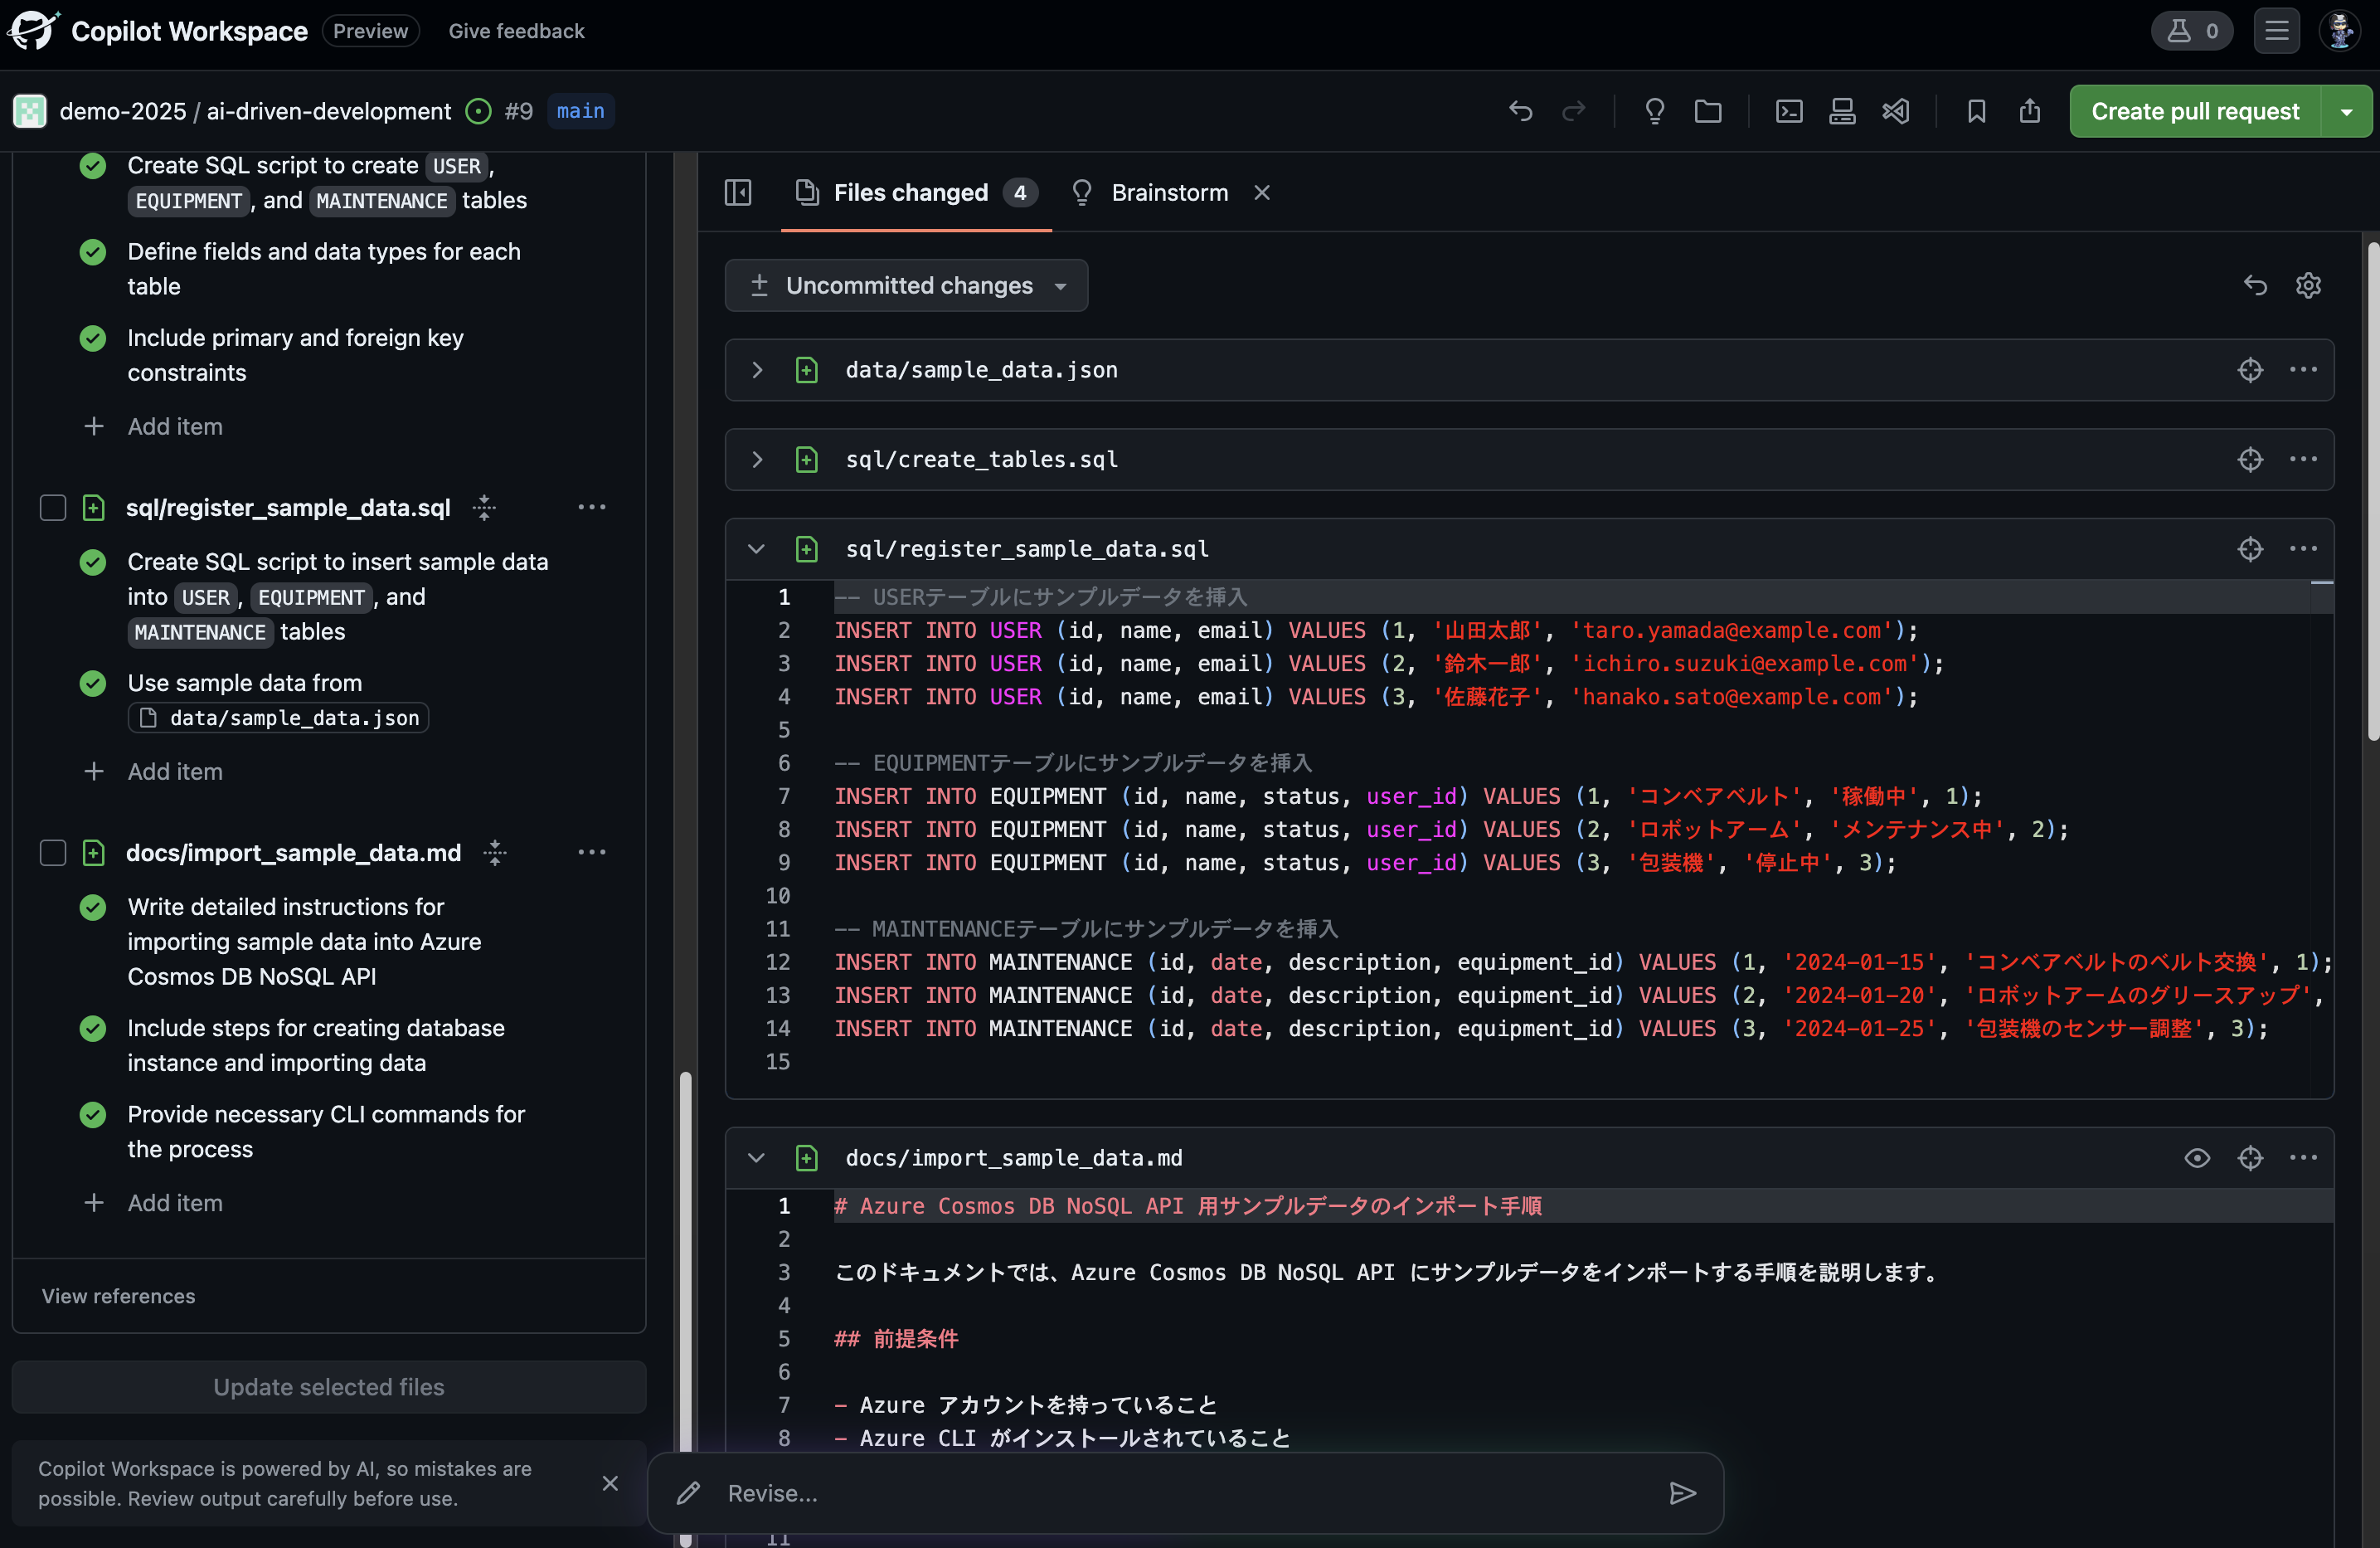Open plan options for docs/import_sample_data.md
This screenshot has height=1548, width=2380.
[592, 853]
